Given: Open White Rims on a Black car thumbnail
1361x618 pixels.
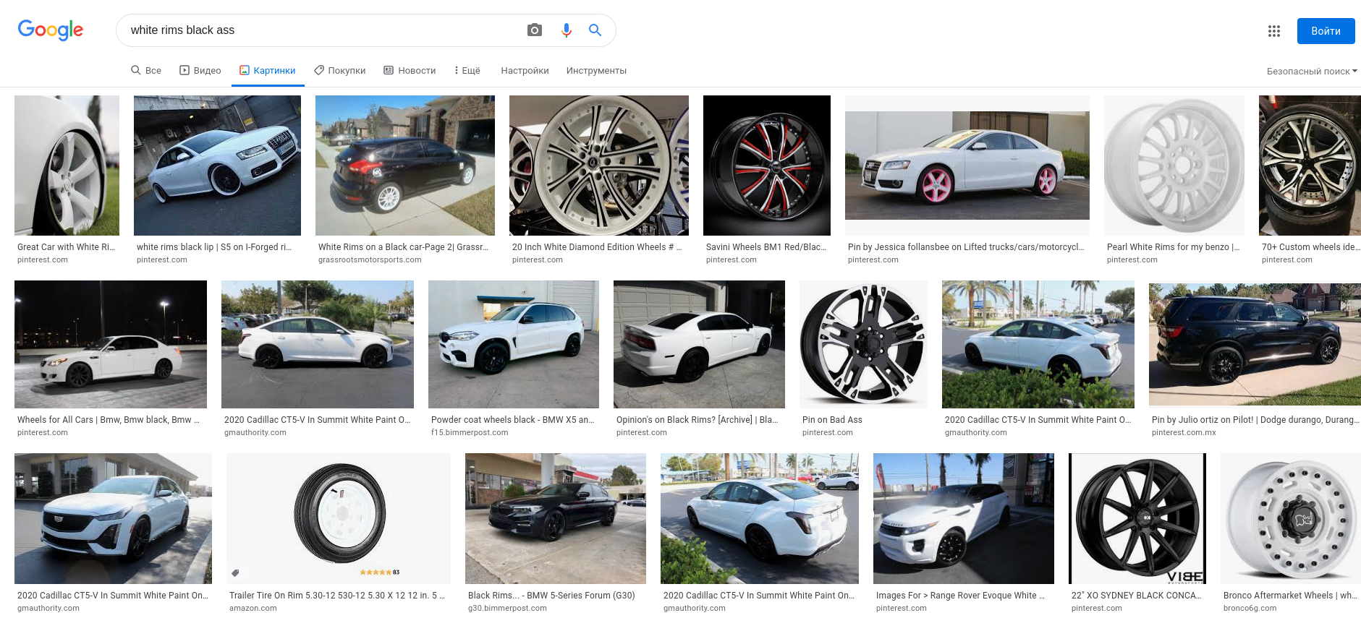Looking at the screenshot, I should (405, 166).
